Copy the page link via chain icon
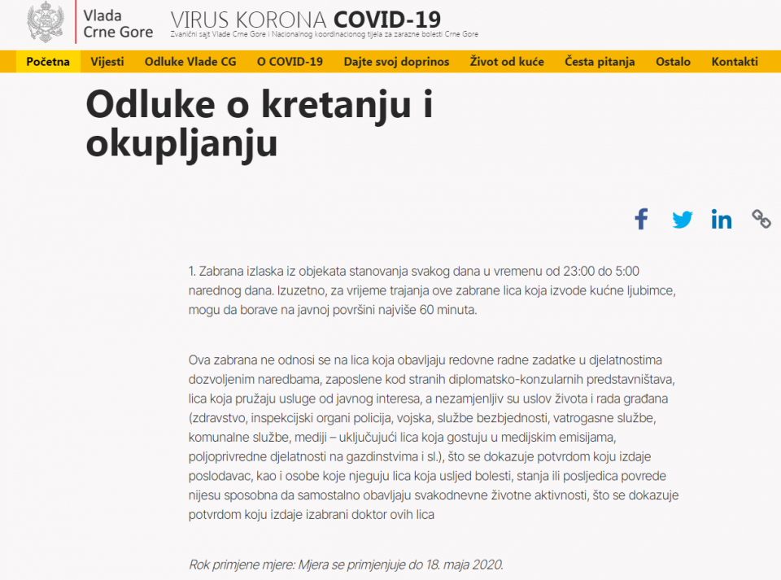This screenshot has height=580, width=781. 761,219
